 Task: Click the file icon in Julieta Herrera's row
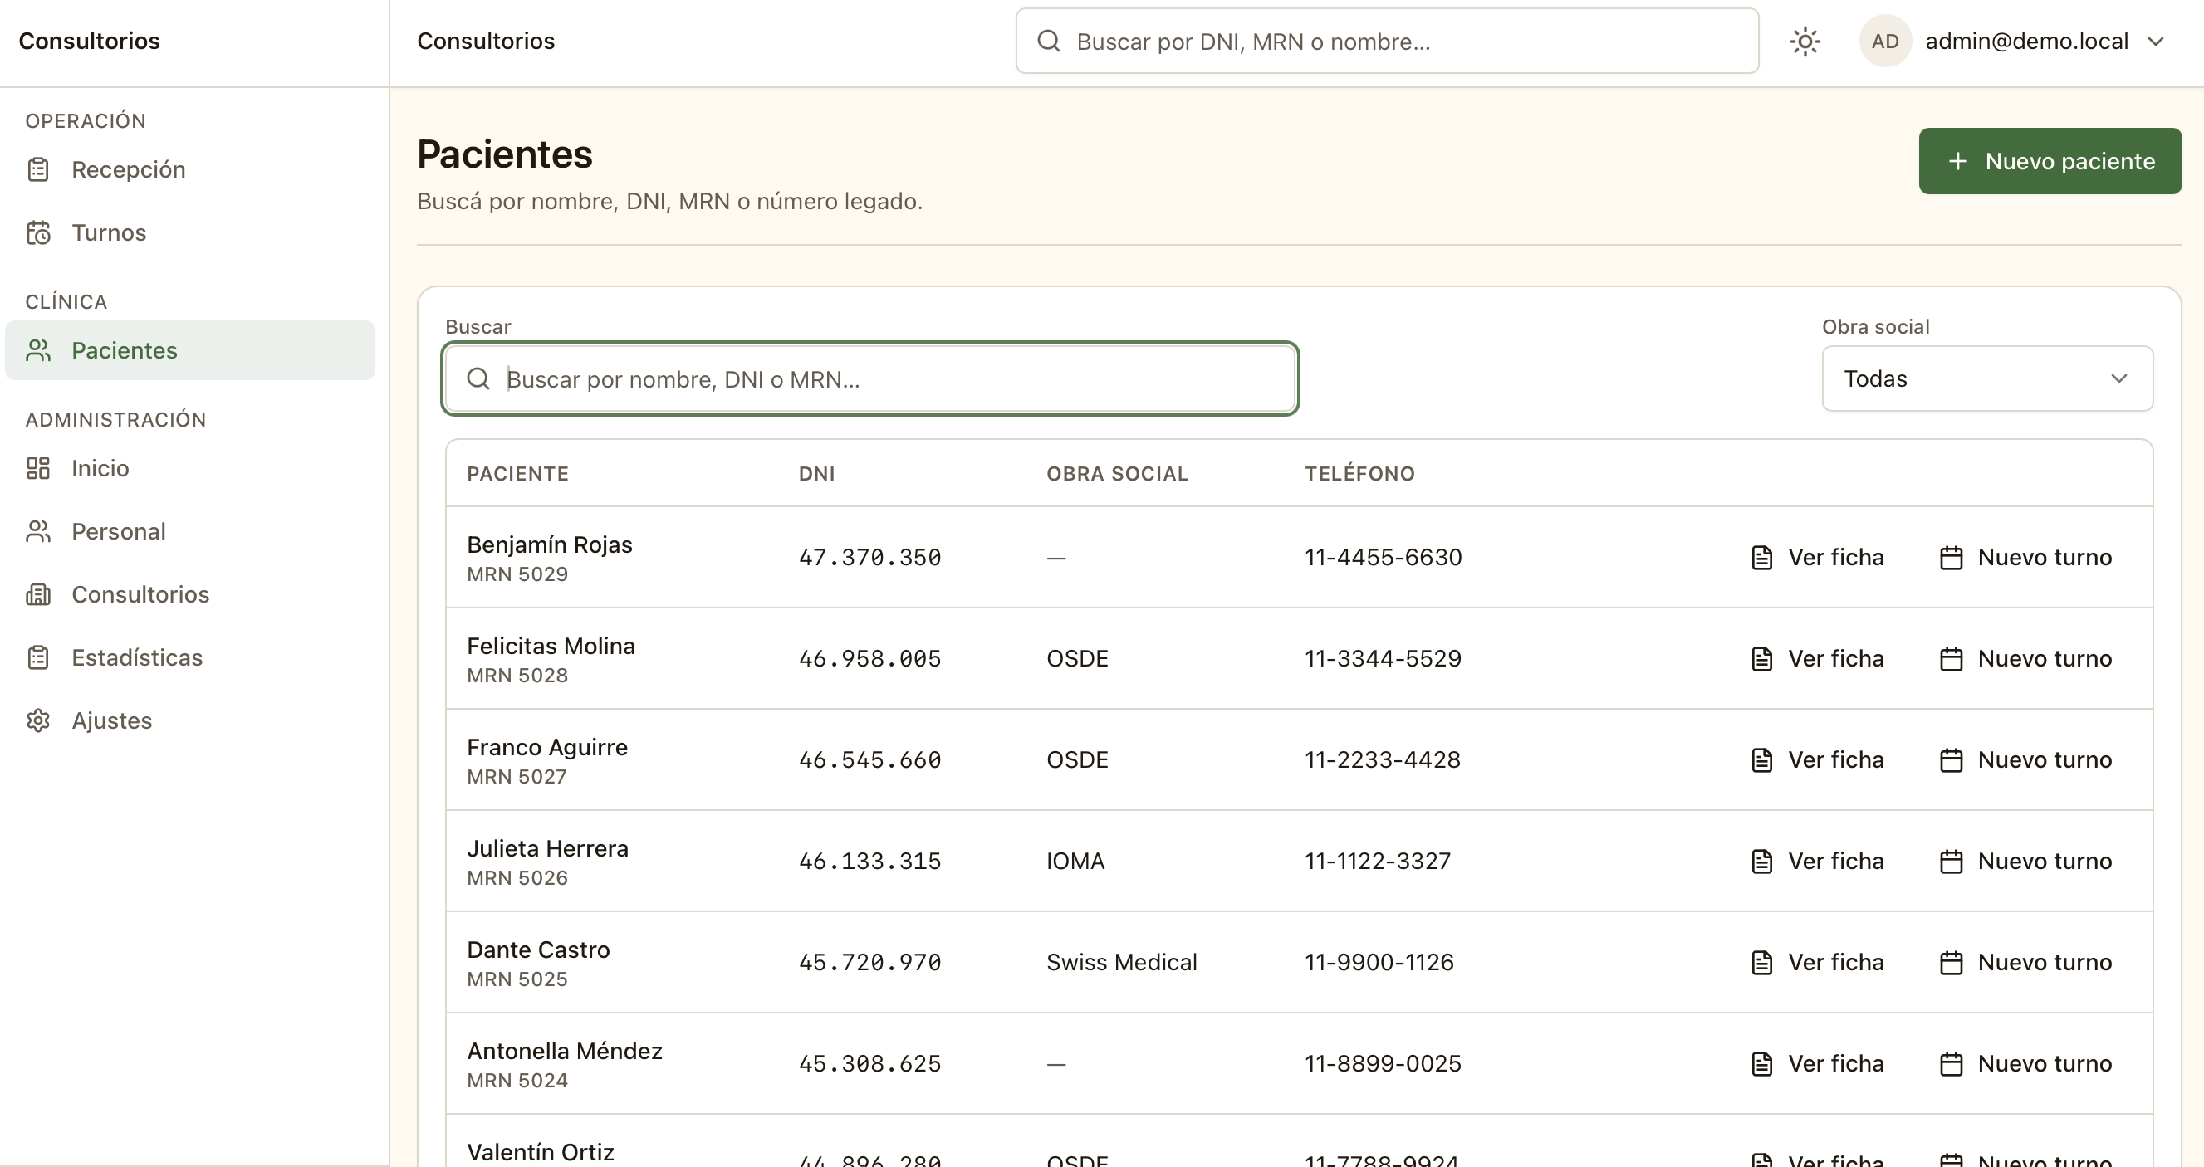pos(1761,861)
